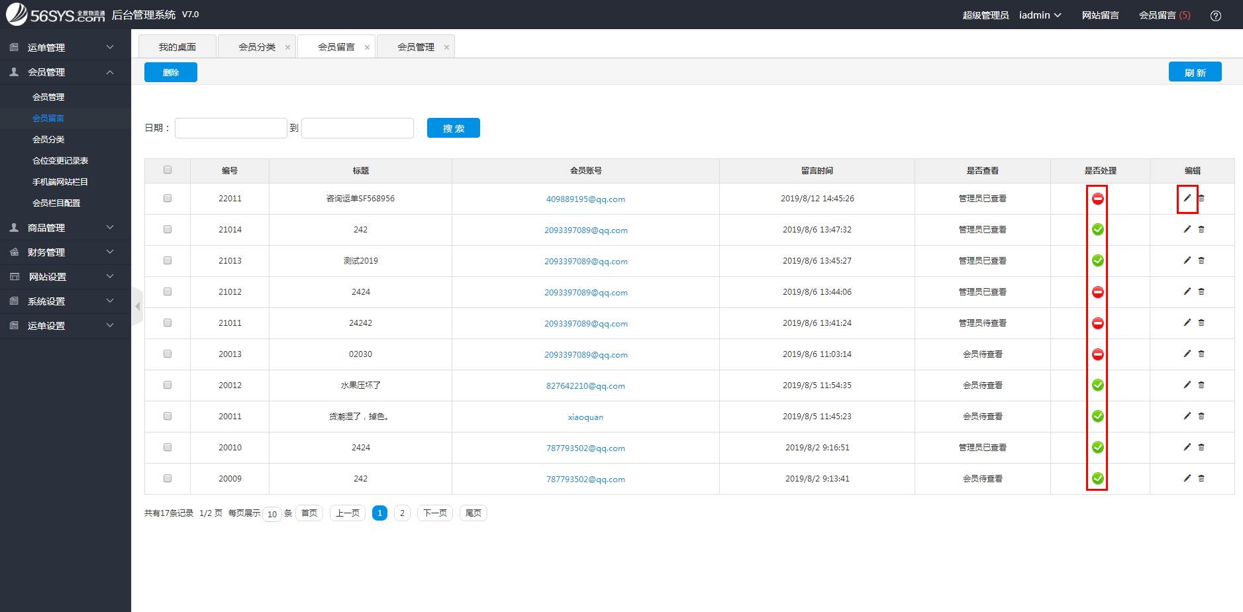Click the red unprocessed icon for message 21012
The height and width of the screenshot is (612, 1243).
point(1097,291)
